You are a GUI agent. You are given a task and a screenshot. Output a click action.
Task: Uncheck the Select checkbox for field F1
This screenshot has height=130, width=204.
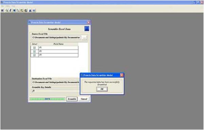point(34,48)
